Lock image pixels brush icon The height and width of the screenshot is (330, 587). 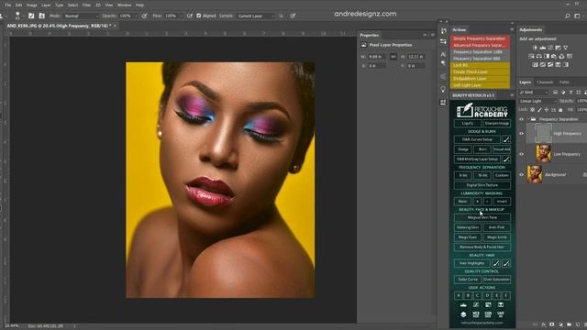[x=539, y=110]
